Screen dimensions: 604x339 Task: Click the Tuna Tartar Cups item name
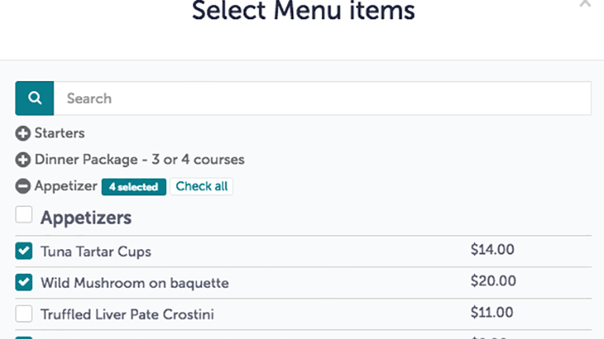[95, 252]
